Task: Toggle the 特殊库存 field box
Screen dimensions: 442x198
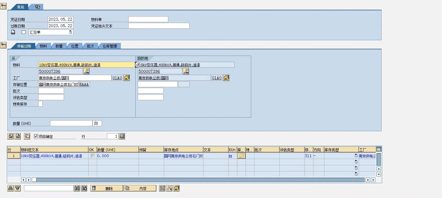Action: pyautogui.click(x=41, y=104)
